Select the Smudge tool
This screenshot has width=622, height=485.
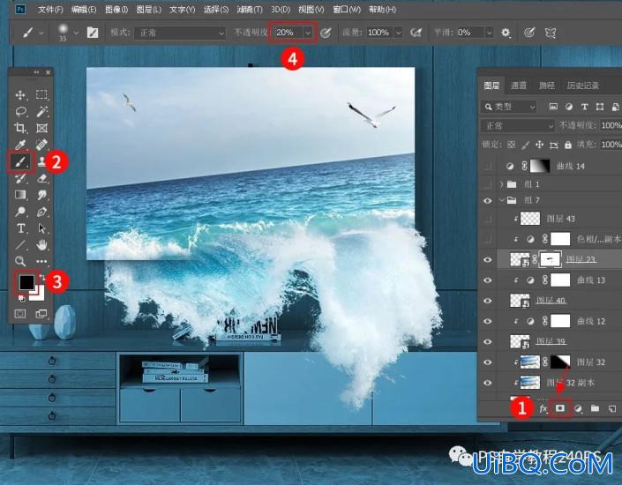click(x=41, y=195)
